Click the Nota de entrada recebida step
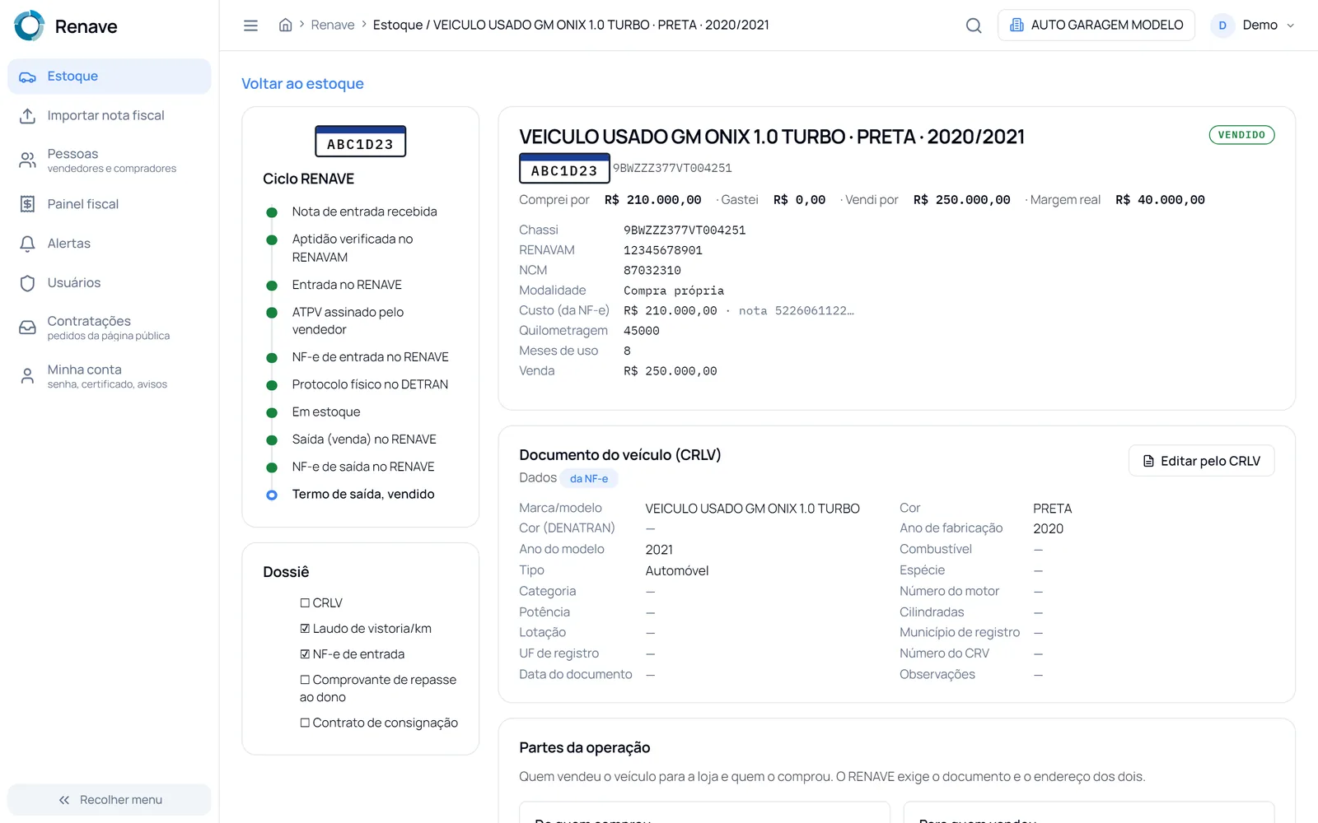Viewport: 1318px width, 823px height. pyautogui.click(x=364, y=212)
